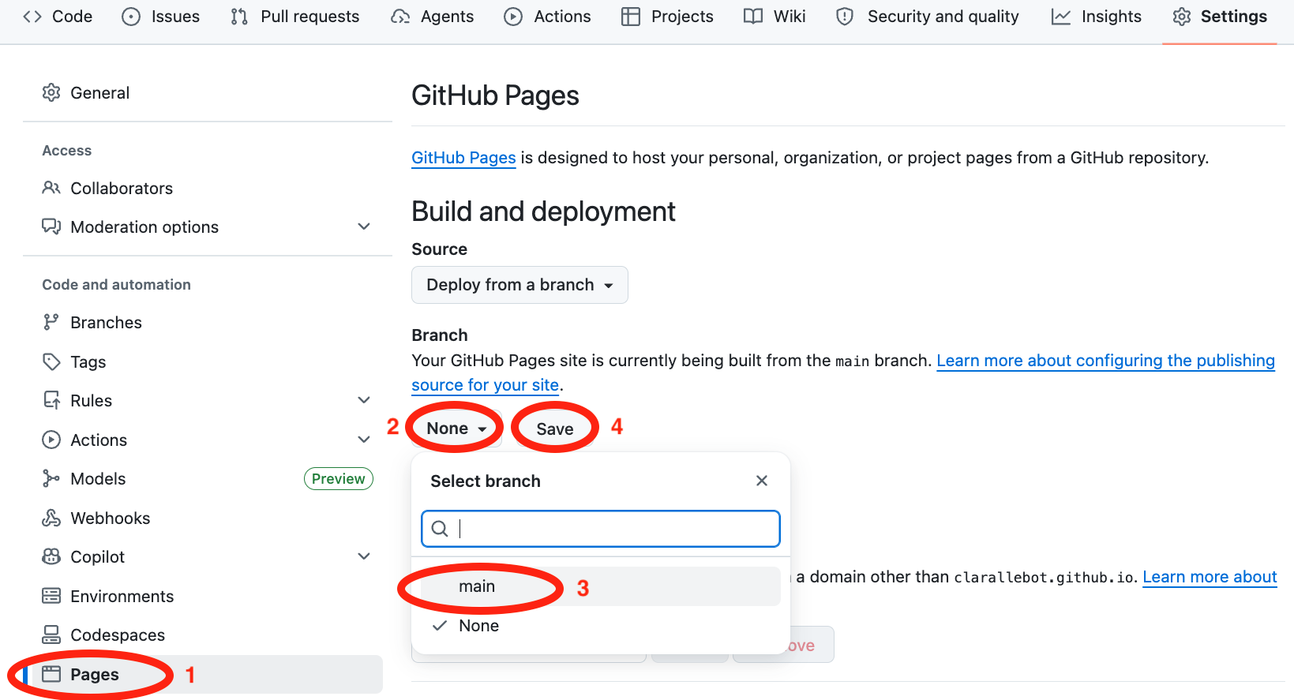Choose None option in branch list
This screenshot has width=1294, height=700.
pyautogui.click(x=601, y=626)
